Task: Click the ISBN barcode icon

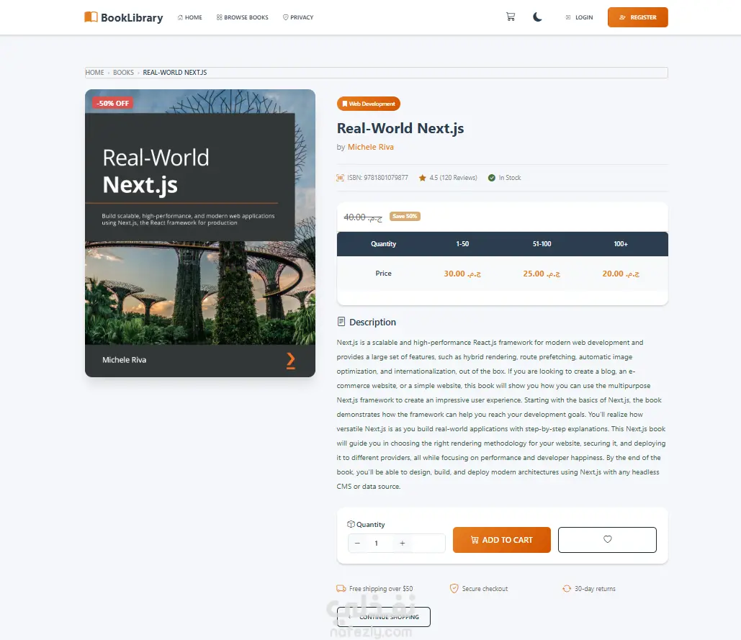Action: click(x=340, y=178)
